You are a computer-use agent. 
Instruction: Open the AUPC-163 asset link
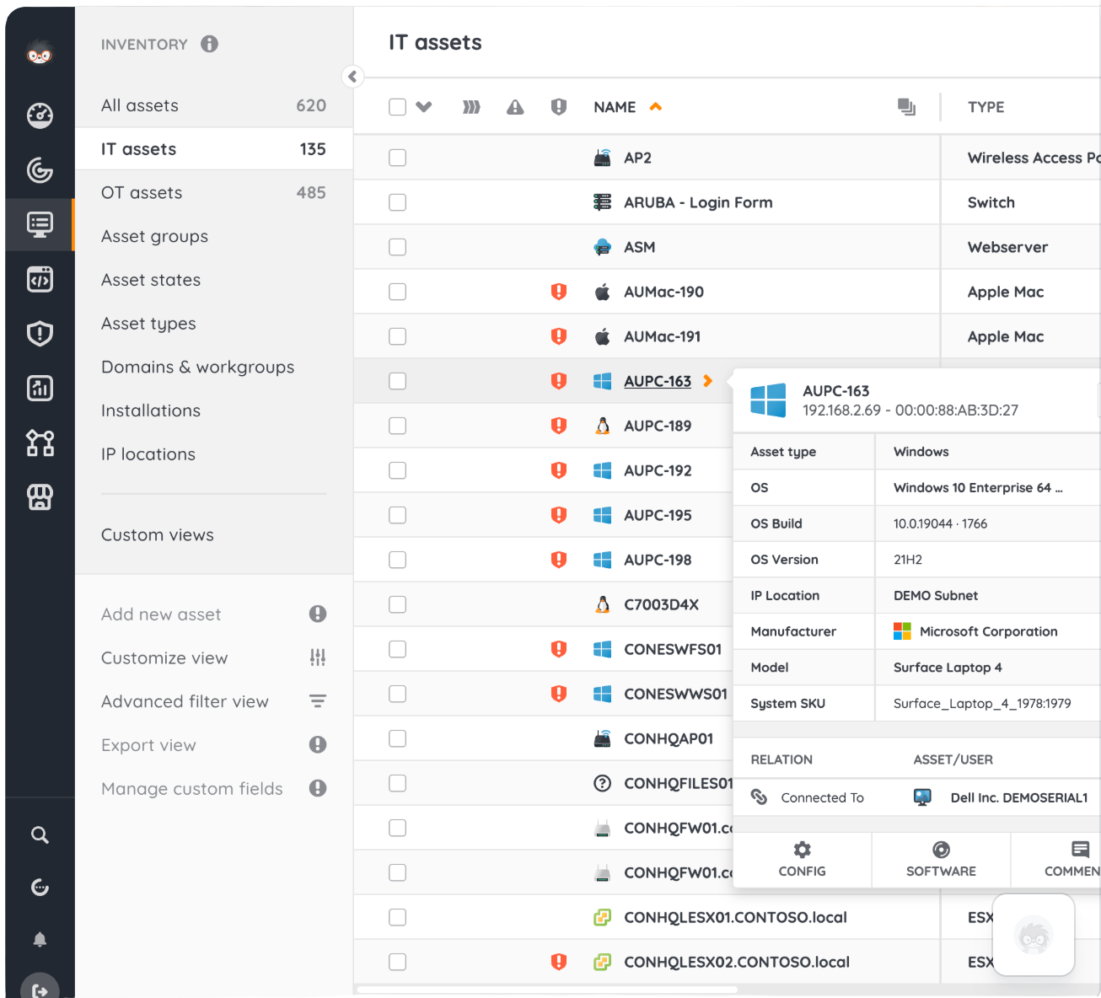point(658,381)
